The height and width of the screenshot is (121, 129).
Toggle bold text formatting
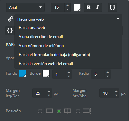click(x=88, y=7)
